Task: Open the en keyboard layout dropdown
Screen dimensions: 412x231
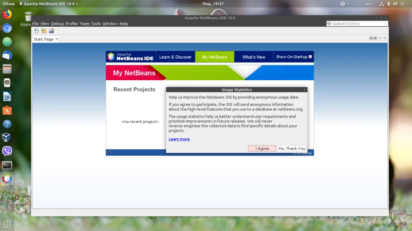Action: (x=369, y=4)
